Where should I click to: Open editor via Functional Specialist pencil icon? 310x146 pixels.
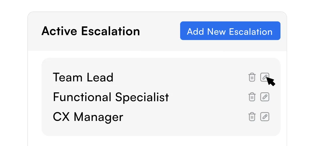264,97
